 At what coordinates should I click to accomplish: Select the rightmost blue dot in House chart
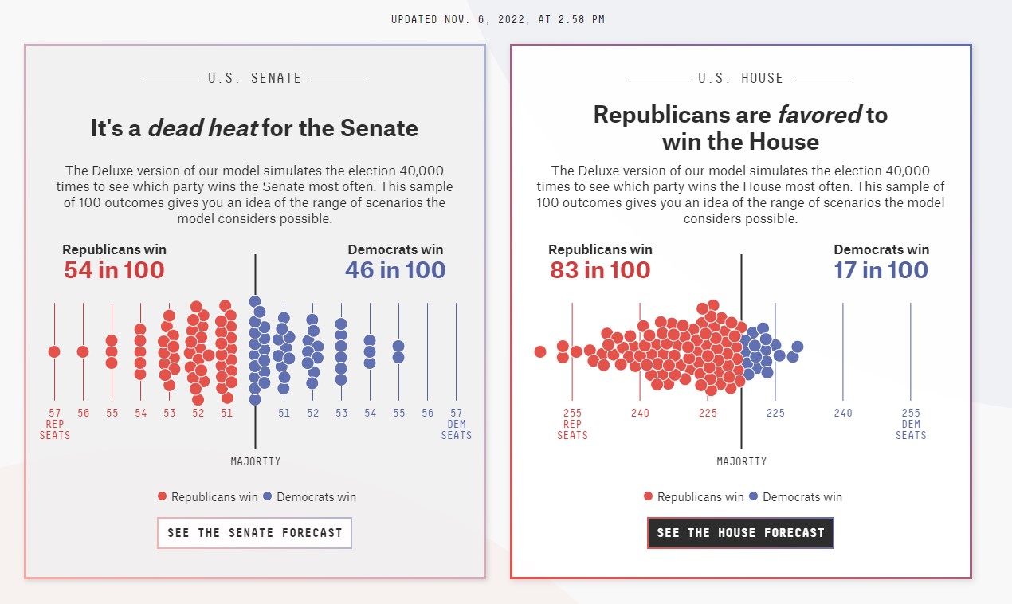click(x=797, y=347)
